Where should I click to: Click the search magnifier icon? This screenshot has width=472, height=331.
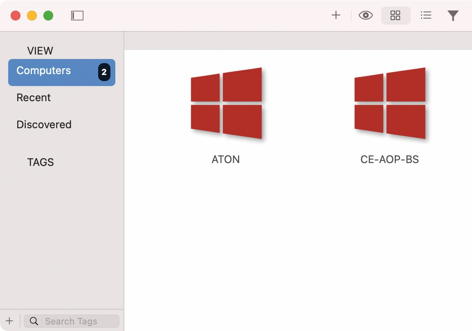[x=34, y=321]
